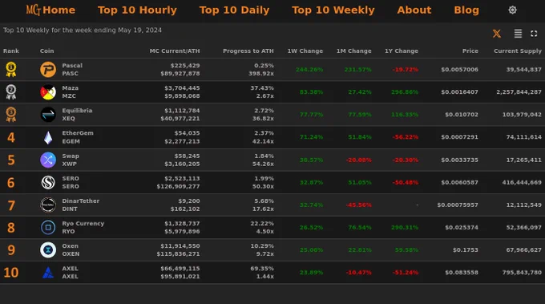Sort by Progress to ATH column header

[x=248, y=51]
